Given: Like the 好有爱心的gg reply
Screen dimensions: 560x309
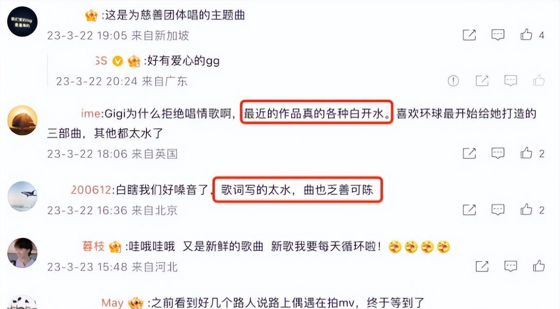Looking at the screenshot, I should (539, 81).
